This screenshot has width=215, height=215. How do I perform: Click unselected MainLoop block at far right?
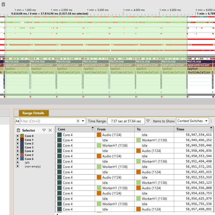(200, 61)
